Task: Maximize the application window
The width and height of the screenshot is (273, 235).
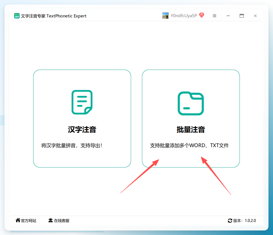Action: pyautogui.click(x=242, y=16)
